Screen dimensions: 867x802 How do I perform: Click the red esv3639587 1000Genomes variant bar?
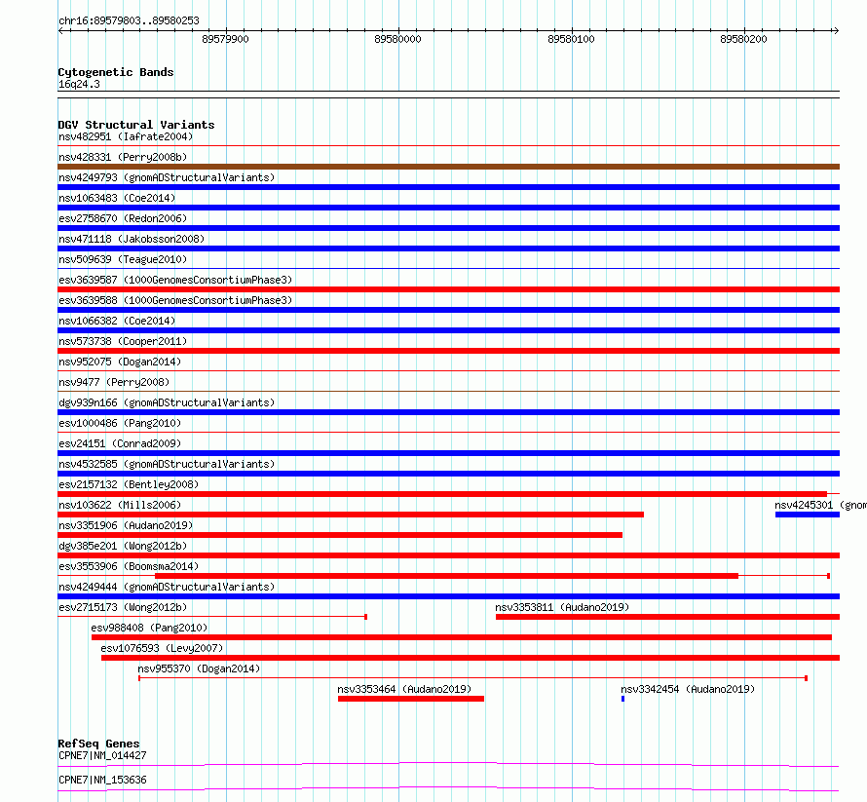click(448, 289)
